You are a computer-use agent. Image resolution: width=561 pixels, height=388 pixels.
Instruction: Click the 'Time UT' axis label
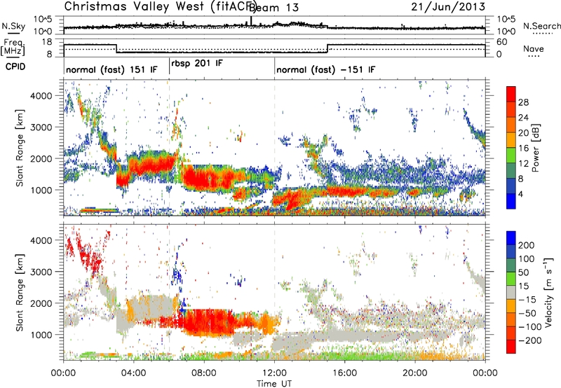point(274,383)
